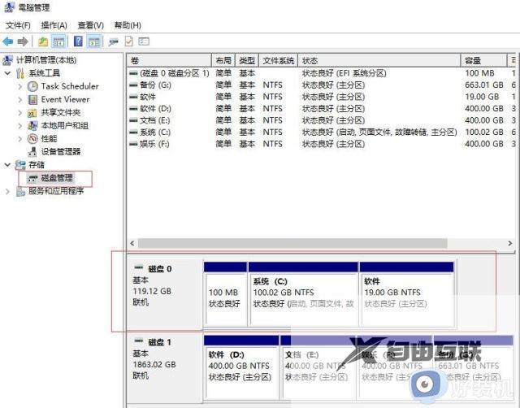Select 设备管理器 in the tree
This screenshot has height=408, width=520.
[x=61, y=152]
